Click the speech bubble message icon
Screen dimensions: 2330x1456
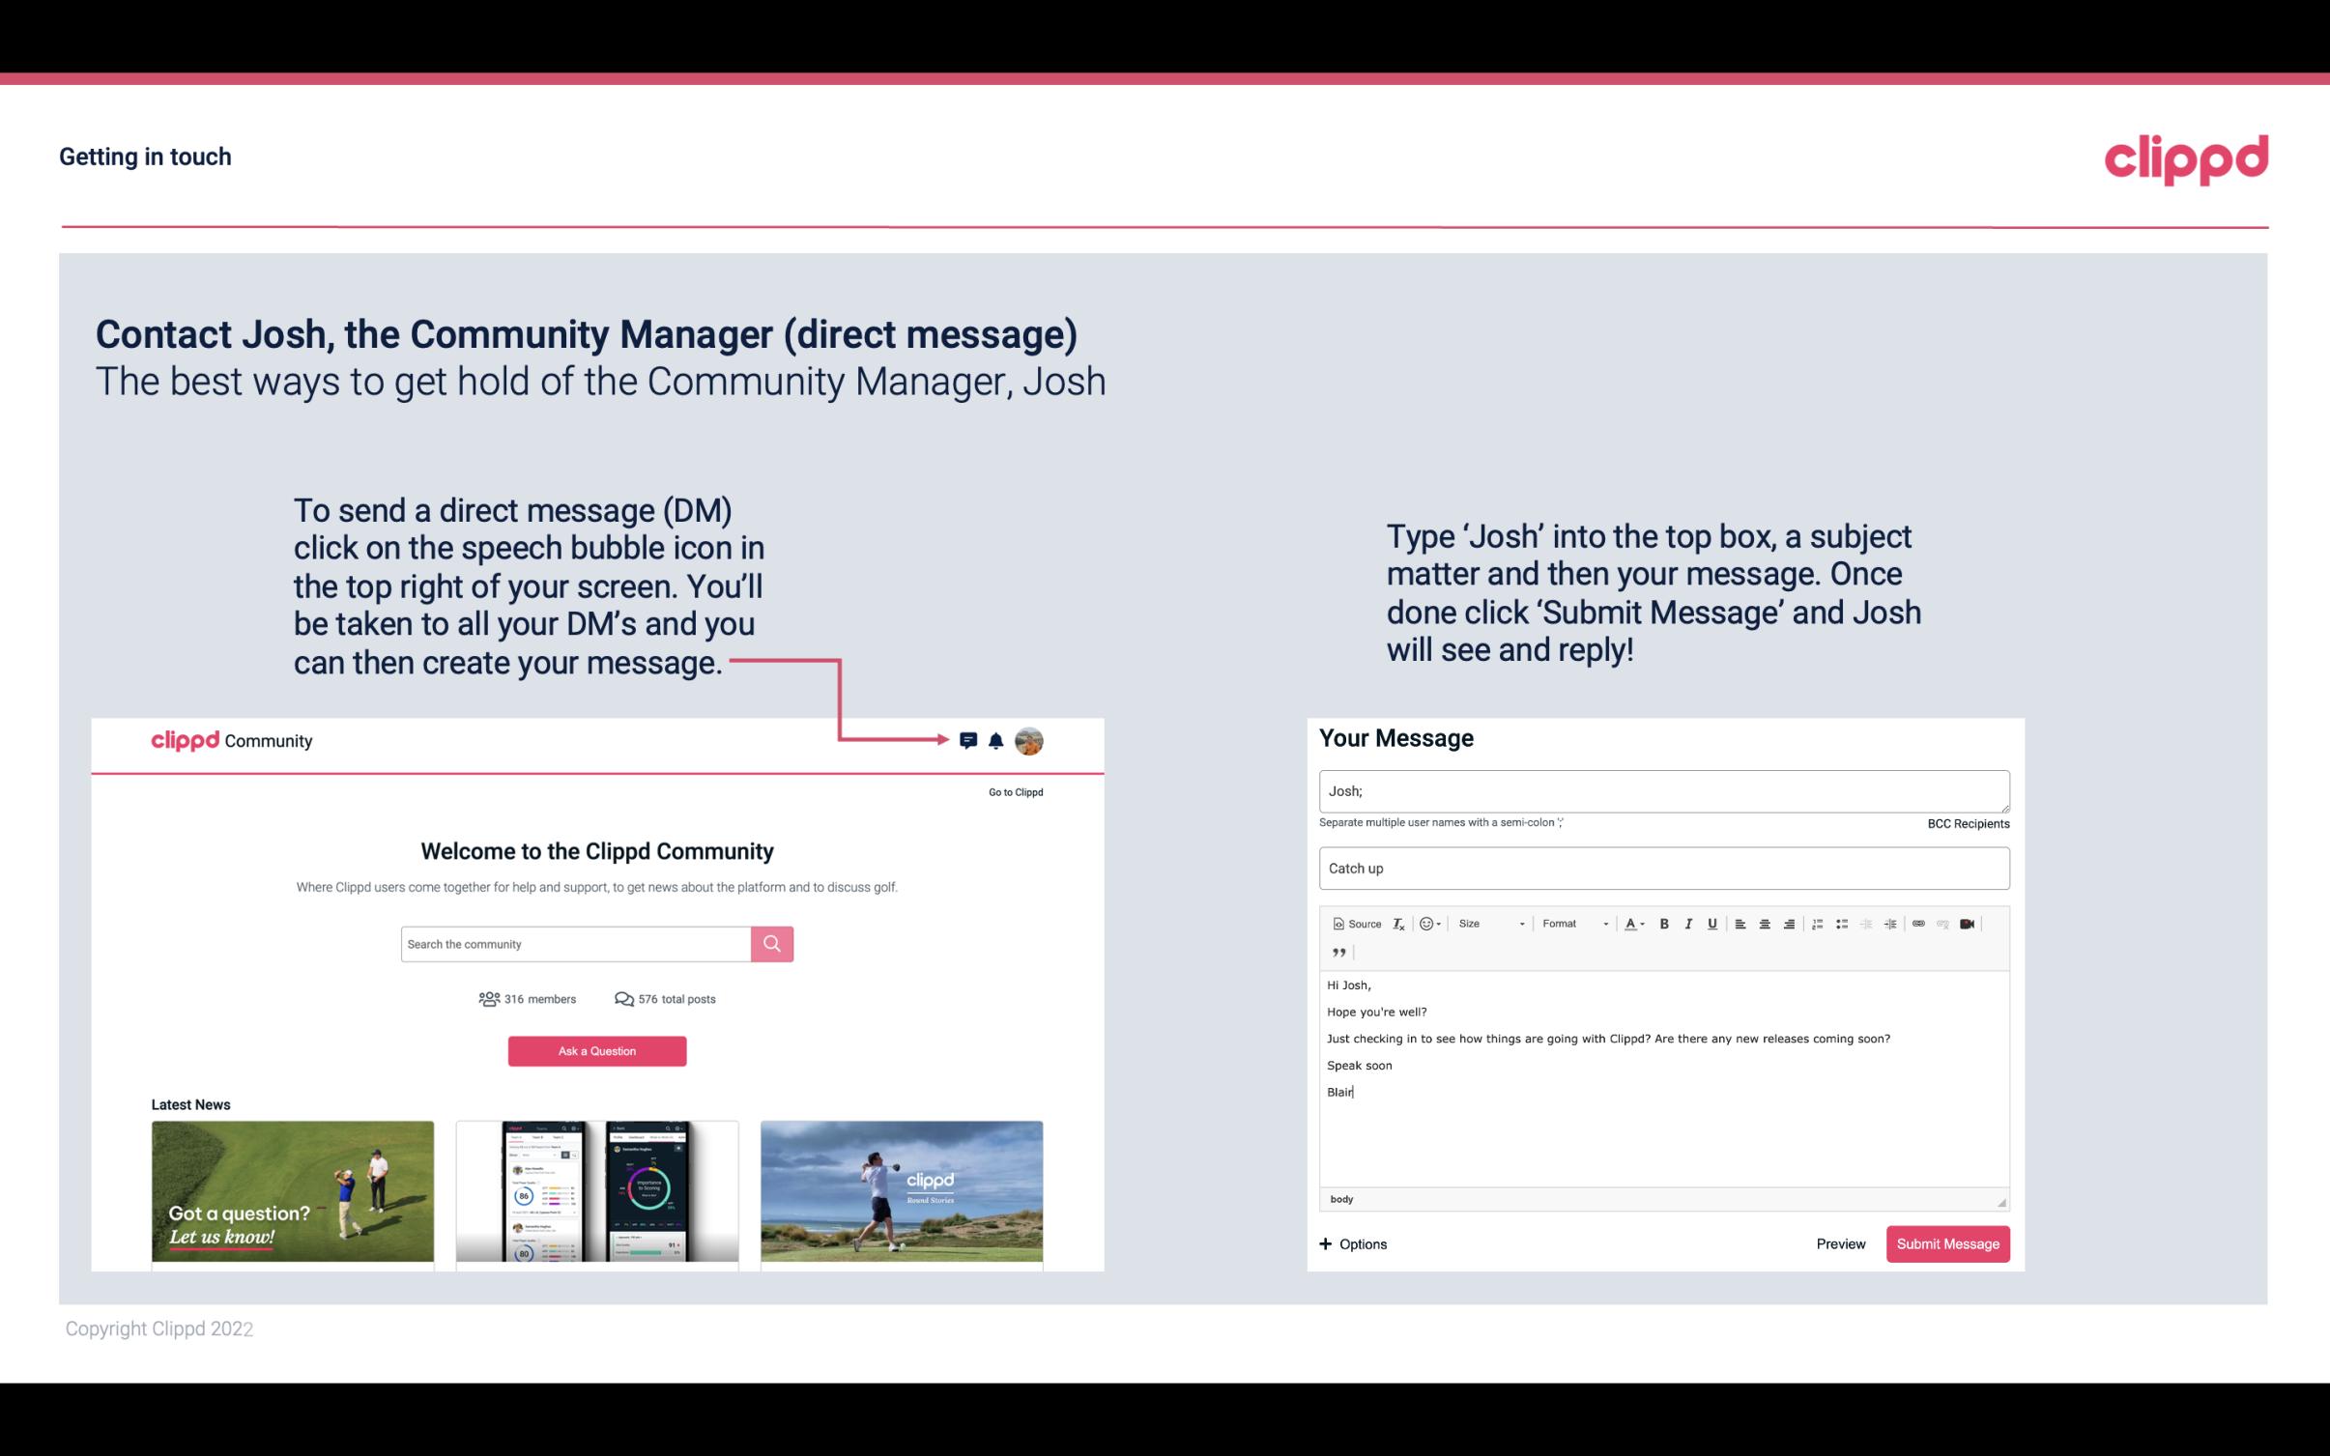[969, 740]
